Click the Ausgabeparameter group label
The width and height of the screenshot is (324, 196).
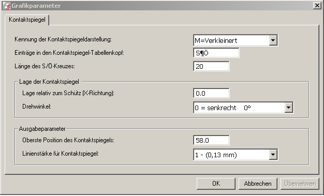coord(42,129)
